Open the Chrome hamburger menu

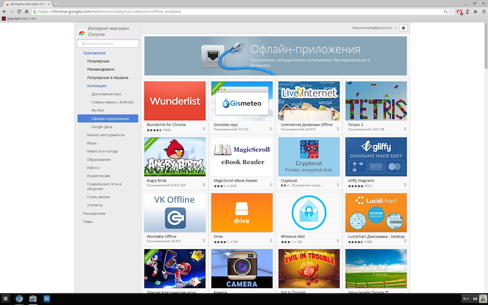click(483, 12)
